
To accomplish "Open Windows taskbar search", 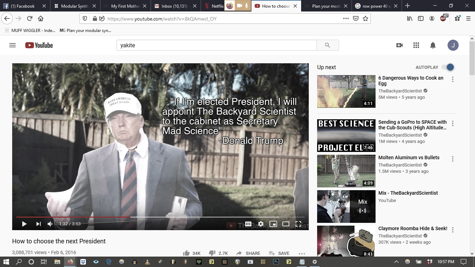I will point(19,262).
